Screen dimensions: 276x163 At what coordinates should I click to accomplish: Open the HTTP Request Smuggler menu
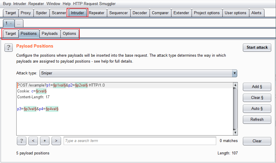(94, 4)
